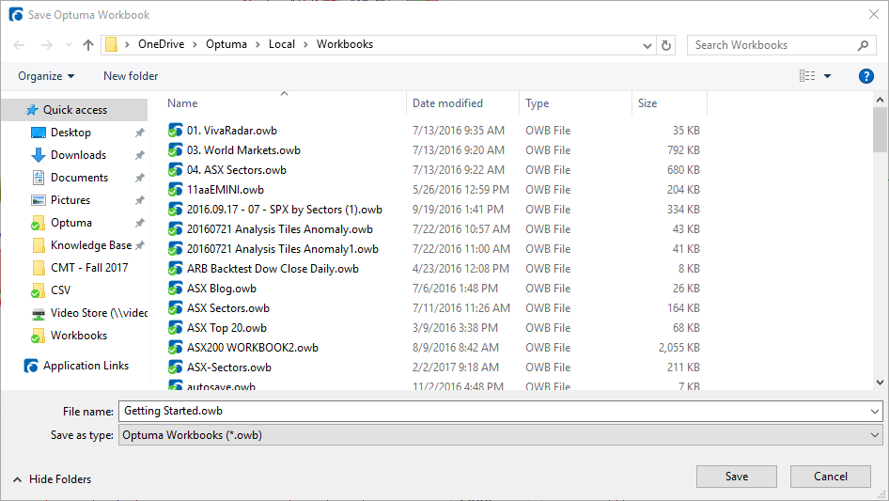Select the ASX Blog.owb file icon

175,289
